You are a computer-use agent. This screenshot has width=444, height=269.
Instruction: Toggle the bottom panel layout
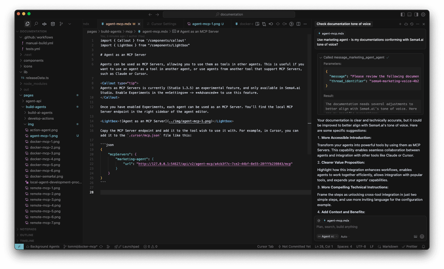409,14
